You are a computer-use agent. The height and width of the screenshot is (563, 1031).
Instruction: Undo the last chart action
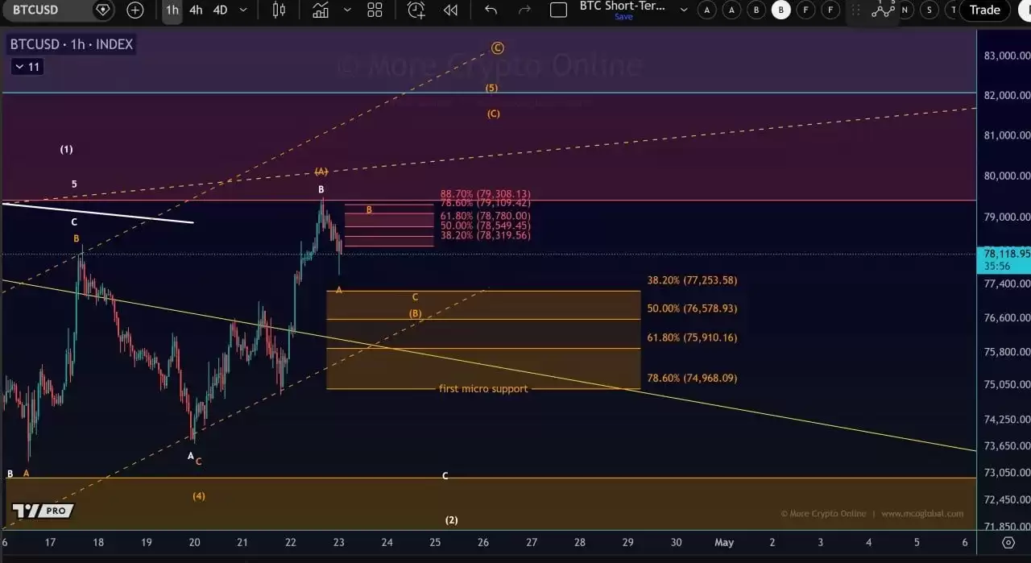(491, 10)
